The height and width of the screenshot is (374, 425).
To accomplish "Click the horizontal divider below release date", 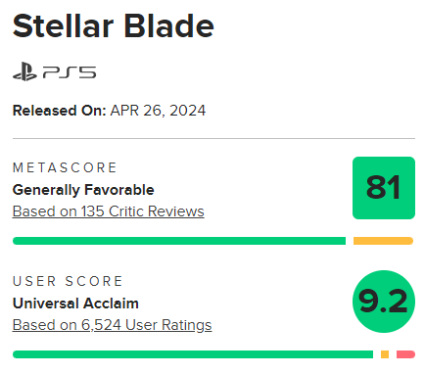I will click(213, 138).
